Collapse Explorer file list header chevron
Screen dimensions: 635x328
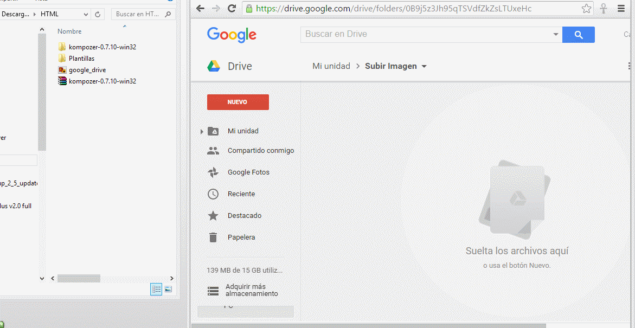point(124,26)
